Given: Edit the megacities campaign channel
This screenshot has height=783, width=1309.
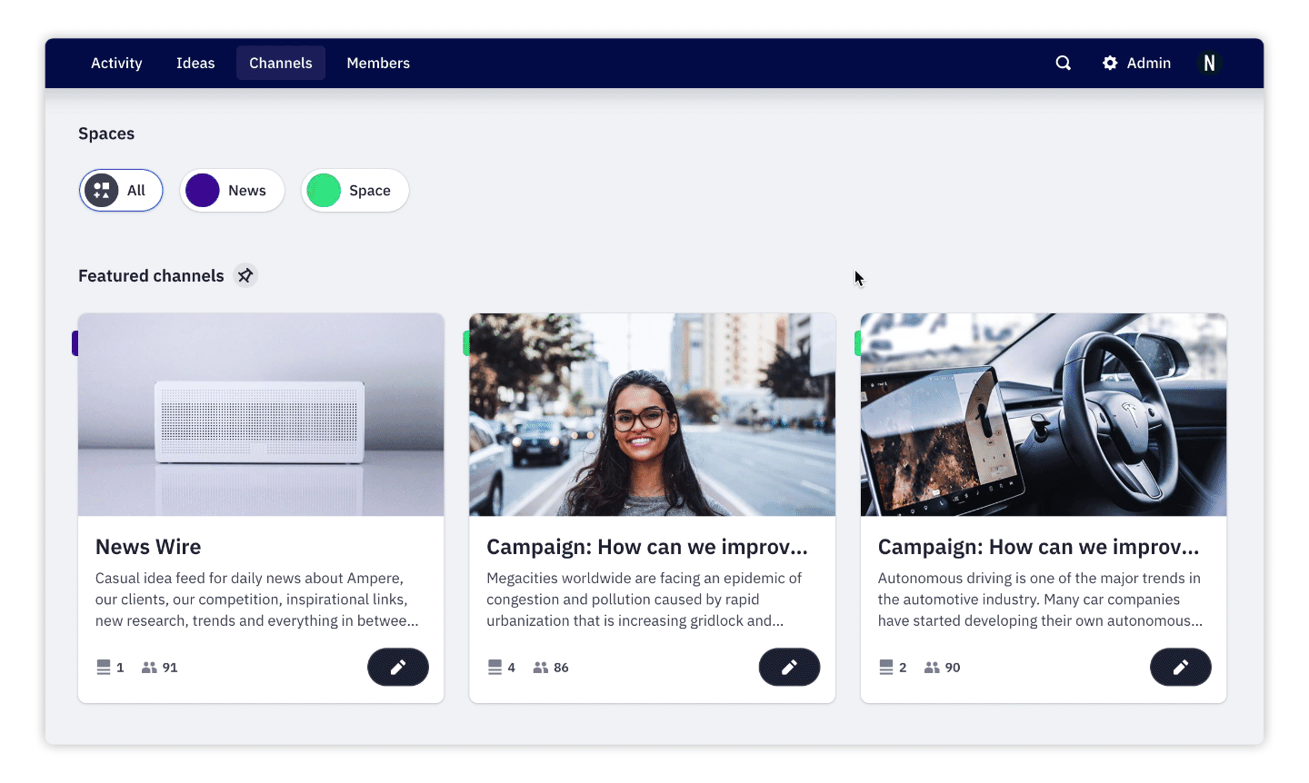Looking at the screenshot, I should coord(789,667).
